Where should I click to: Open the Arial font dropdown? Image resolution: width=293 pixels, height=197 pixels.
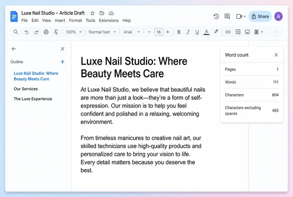click(131, 32)
